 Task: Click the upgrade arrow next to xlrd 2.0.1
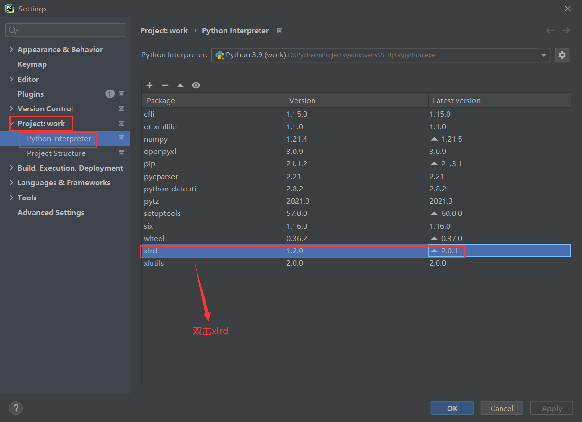click(x=434, y=251)
